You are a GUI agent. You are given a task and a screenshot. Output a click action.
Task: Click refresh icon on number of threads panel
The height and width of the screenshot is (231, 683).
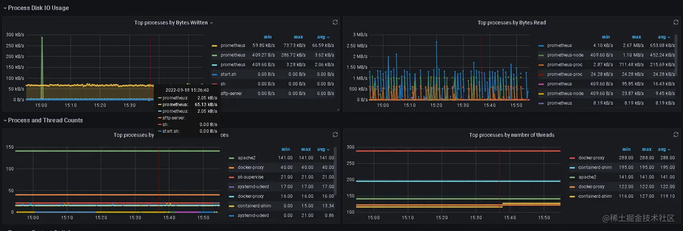point(676,134)
